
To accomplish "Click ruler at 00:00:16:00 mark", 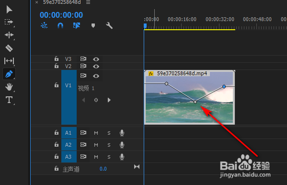I will click(182, 19).
